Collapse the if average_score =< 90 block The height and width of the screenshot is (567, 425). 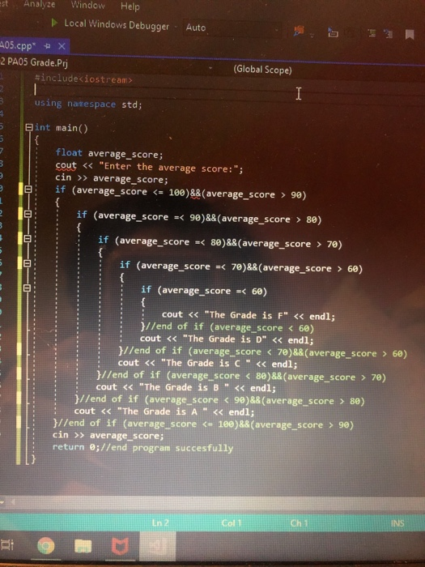click(x=28, y=214)
